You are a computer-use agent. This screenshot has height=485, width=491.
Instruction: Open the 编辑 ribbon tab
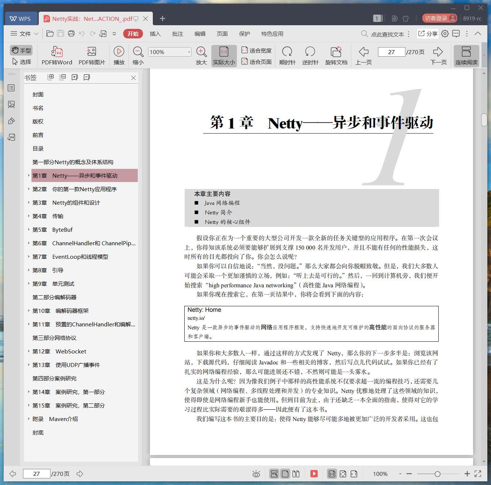200,34
